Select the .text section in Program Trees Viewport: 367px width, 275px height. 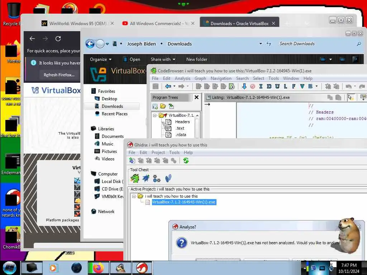[180, 128]
